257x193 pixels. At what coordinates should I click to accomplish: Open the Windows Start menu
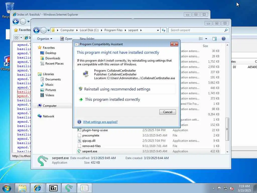pos(7,188)
